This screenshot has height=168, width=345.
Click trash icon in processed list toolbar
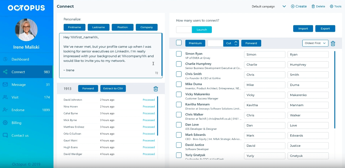coord(156,89)
